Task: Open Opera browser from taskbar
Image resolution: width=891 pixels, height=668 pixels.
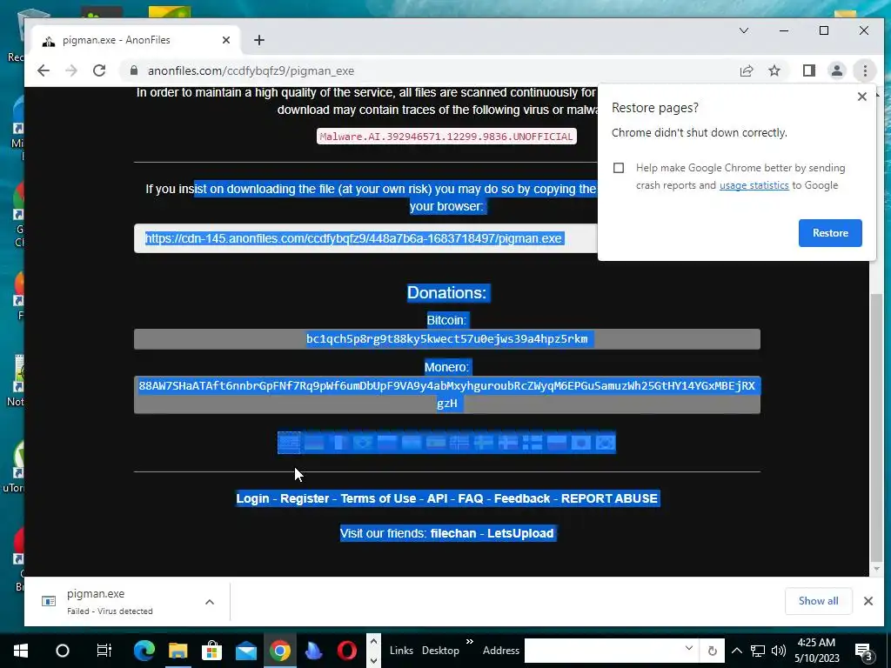Action: pyautogui.click(x=347, y=651)
